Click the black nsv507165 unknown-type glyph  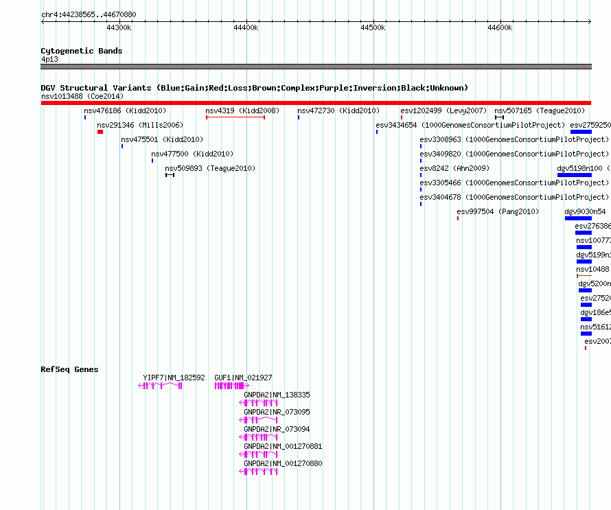500,117
